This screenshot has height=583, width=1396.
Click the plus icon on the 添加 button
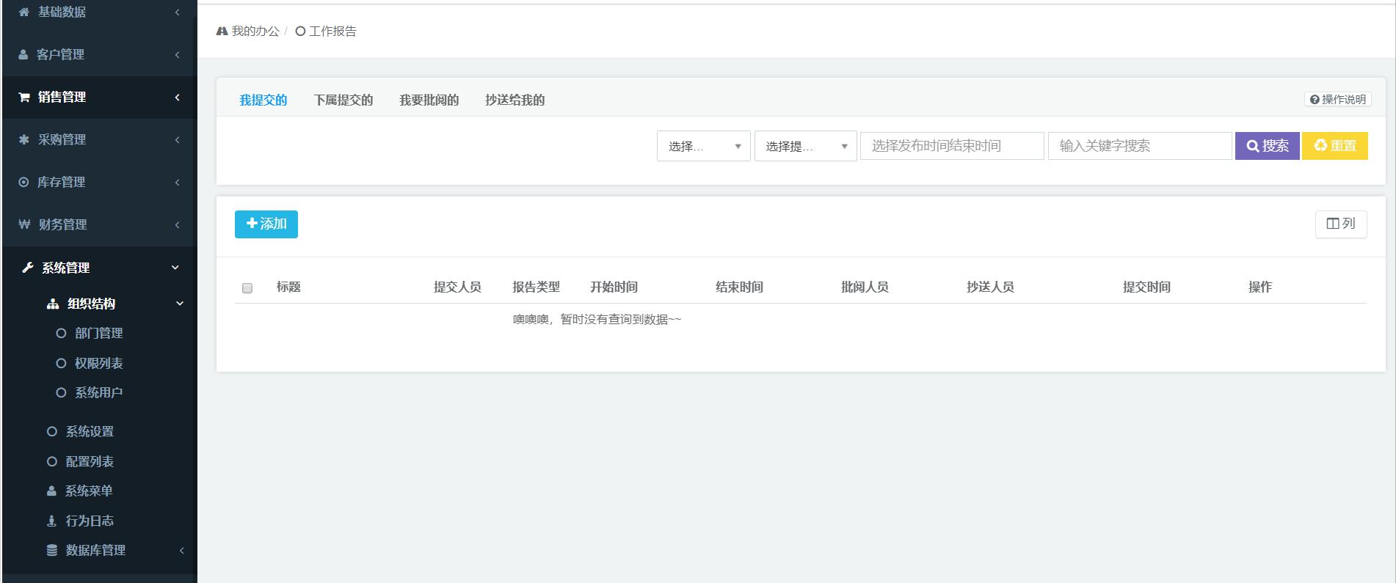252,223
